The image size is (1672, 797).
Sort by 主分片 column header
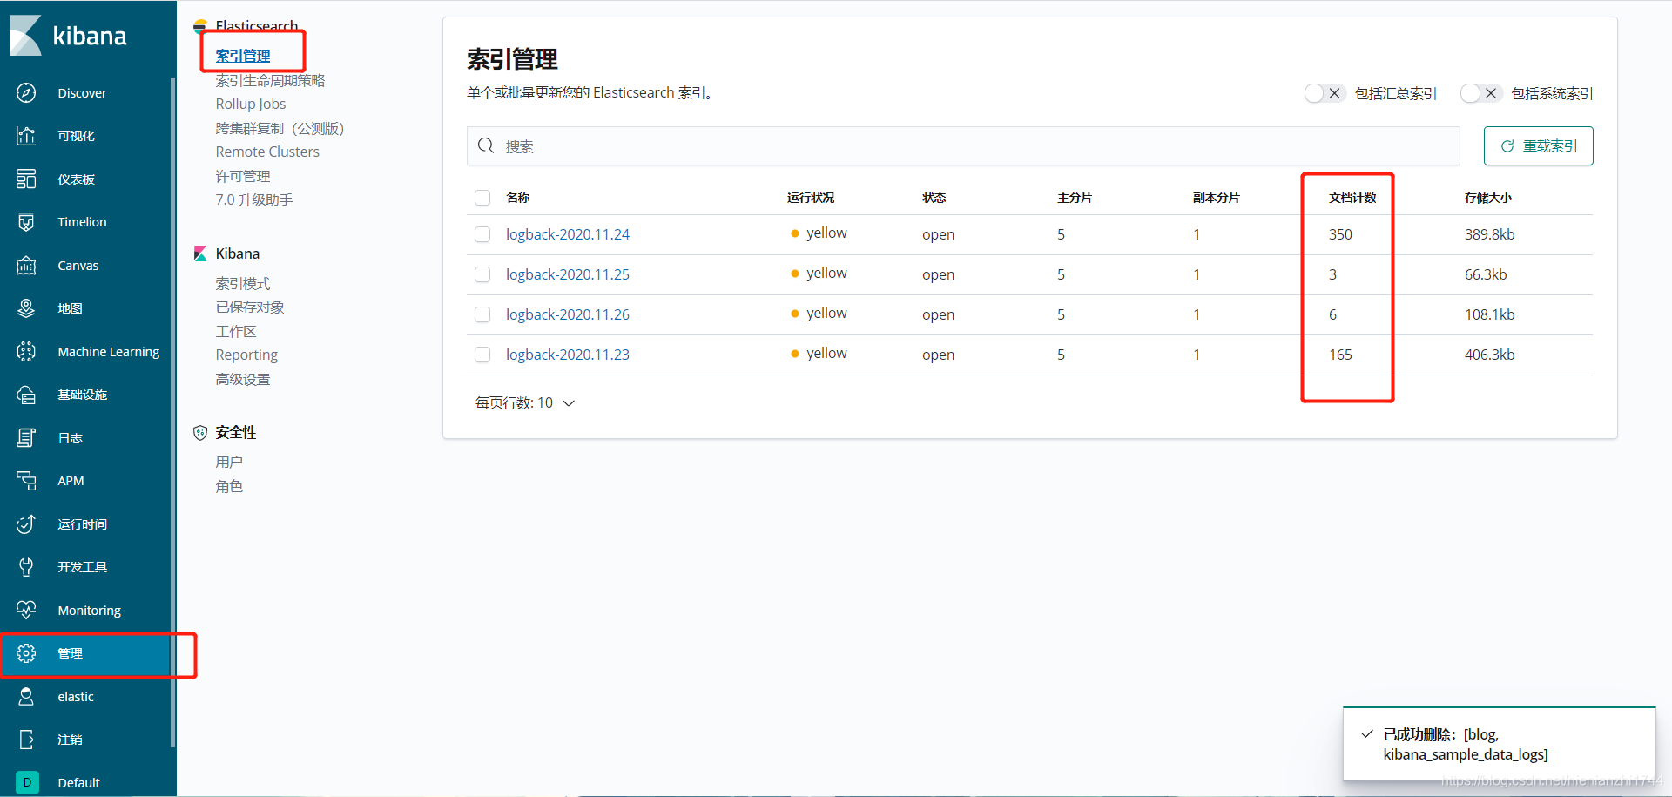tap(1075, 198)
